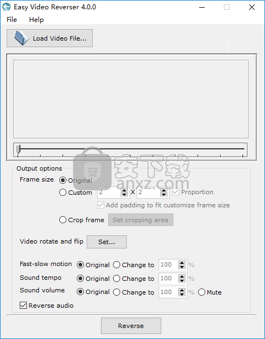The image size is (265, 339).
Task: Close the Easy Video Reverser window
Action: (x=252, y=7)
